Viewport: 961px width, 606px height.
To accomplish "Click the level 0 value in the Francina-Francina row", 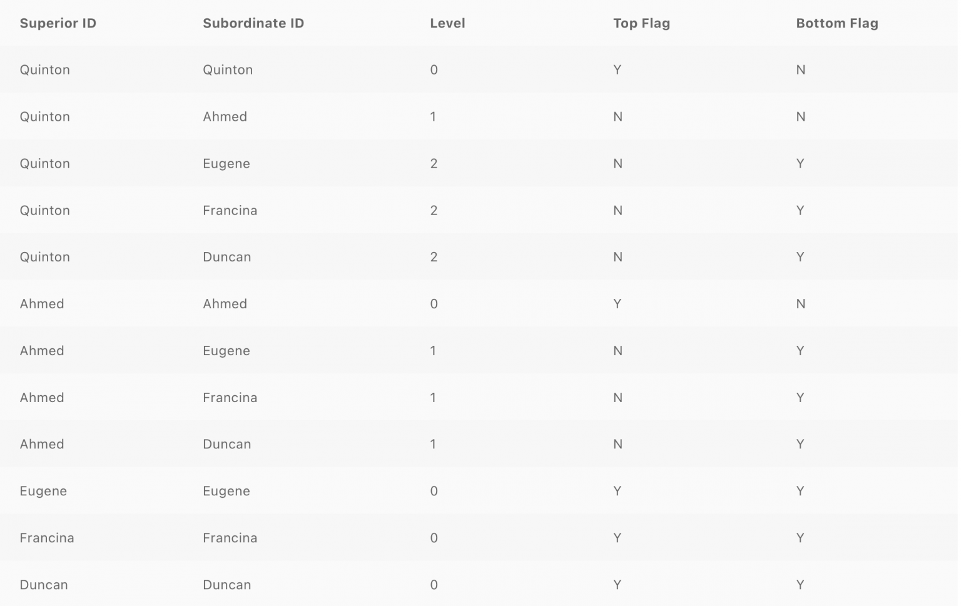I will pyautogui.click(x=434, y=538).
